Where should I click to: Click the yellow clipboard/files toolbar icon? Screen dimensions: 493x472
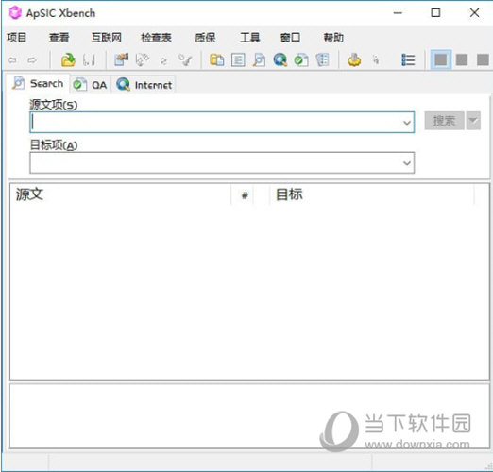[x=217, y=59]
